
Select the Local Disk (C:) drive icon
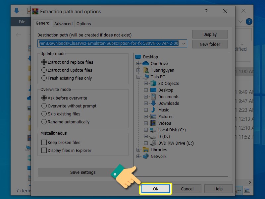[153, 130]
